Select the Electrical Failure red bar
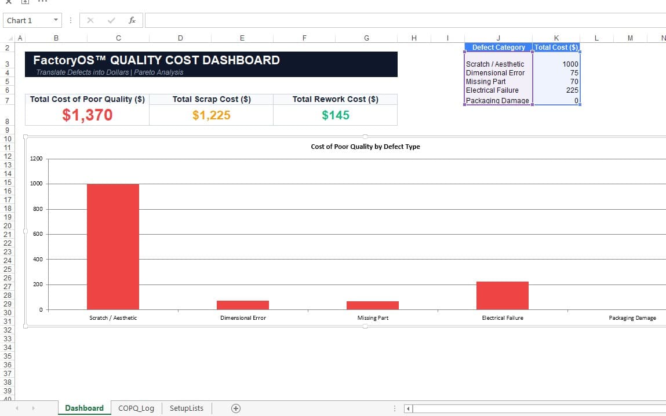 pos(503,295)
